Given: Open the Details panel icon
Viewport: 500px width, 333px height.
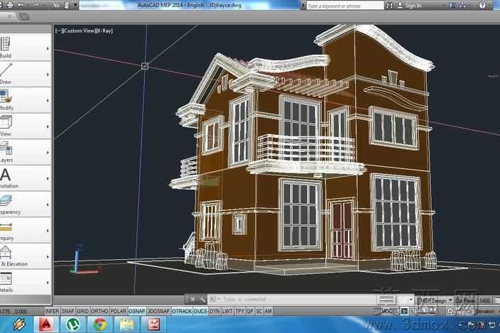Looking at the screenshot, I should (x=6, y=279).
